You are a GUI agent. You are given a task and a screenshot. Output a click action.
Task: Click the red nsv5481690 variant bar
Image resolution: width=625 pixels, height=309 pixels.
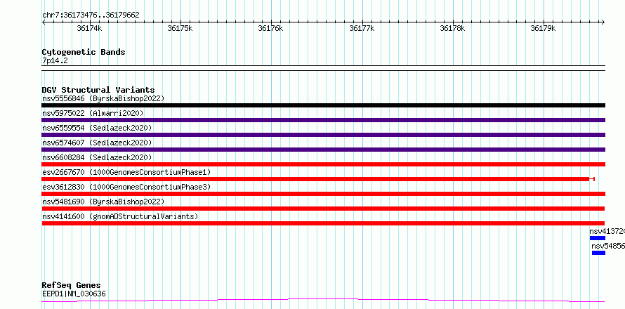point(323,209)
